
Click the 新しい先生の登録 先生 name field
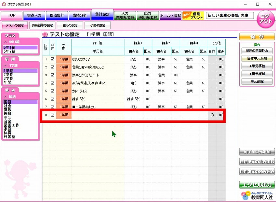[230, 16]
